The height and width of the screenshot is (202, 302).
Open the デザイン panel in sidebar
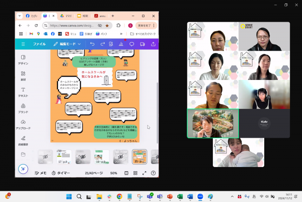tap(23, 60)
